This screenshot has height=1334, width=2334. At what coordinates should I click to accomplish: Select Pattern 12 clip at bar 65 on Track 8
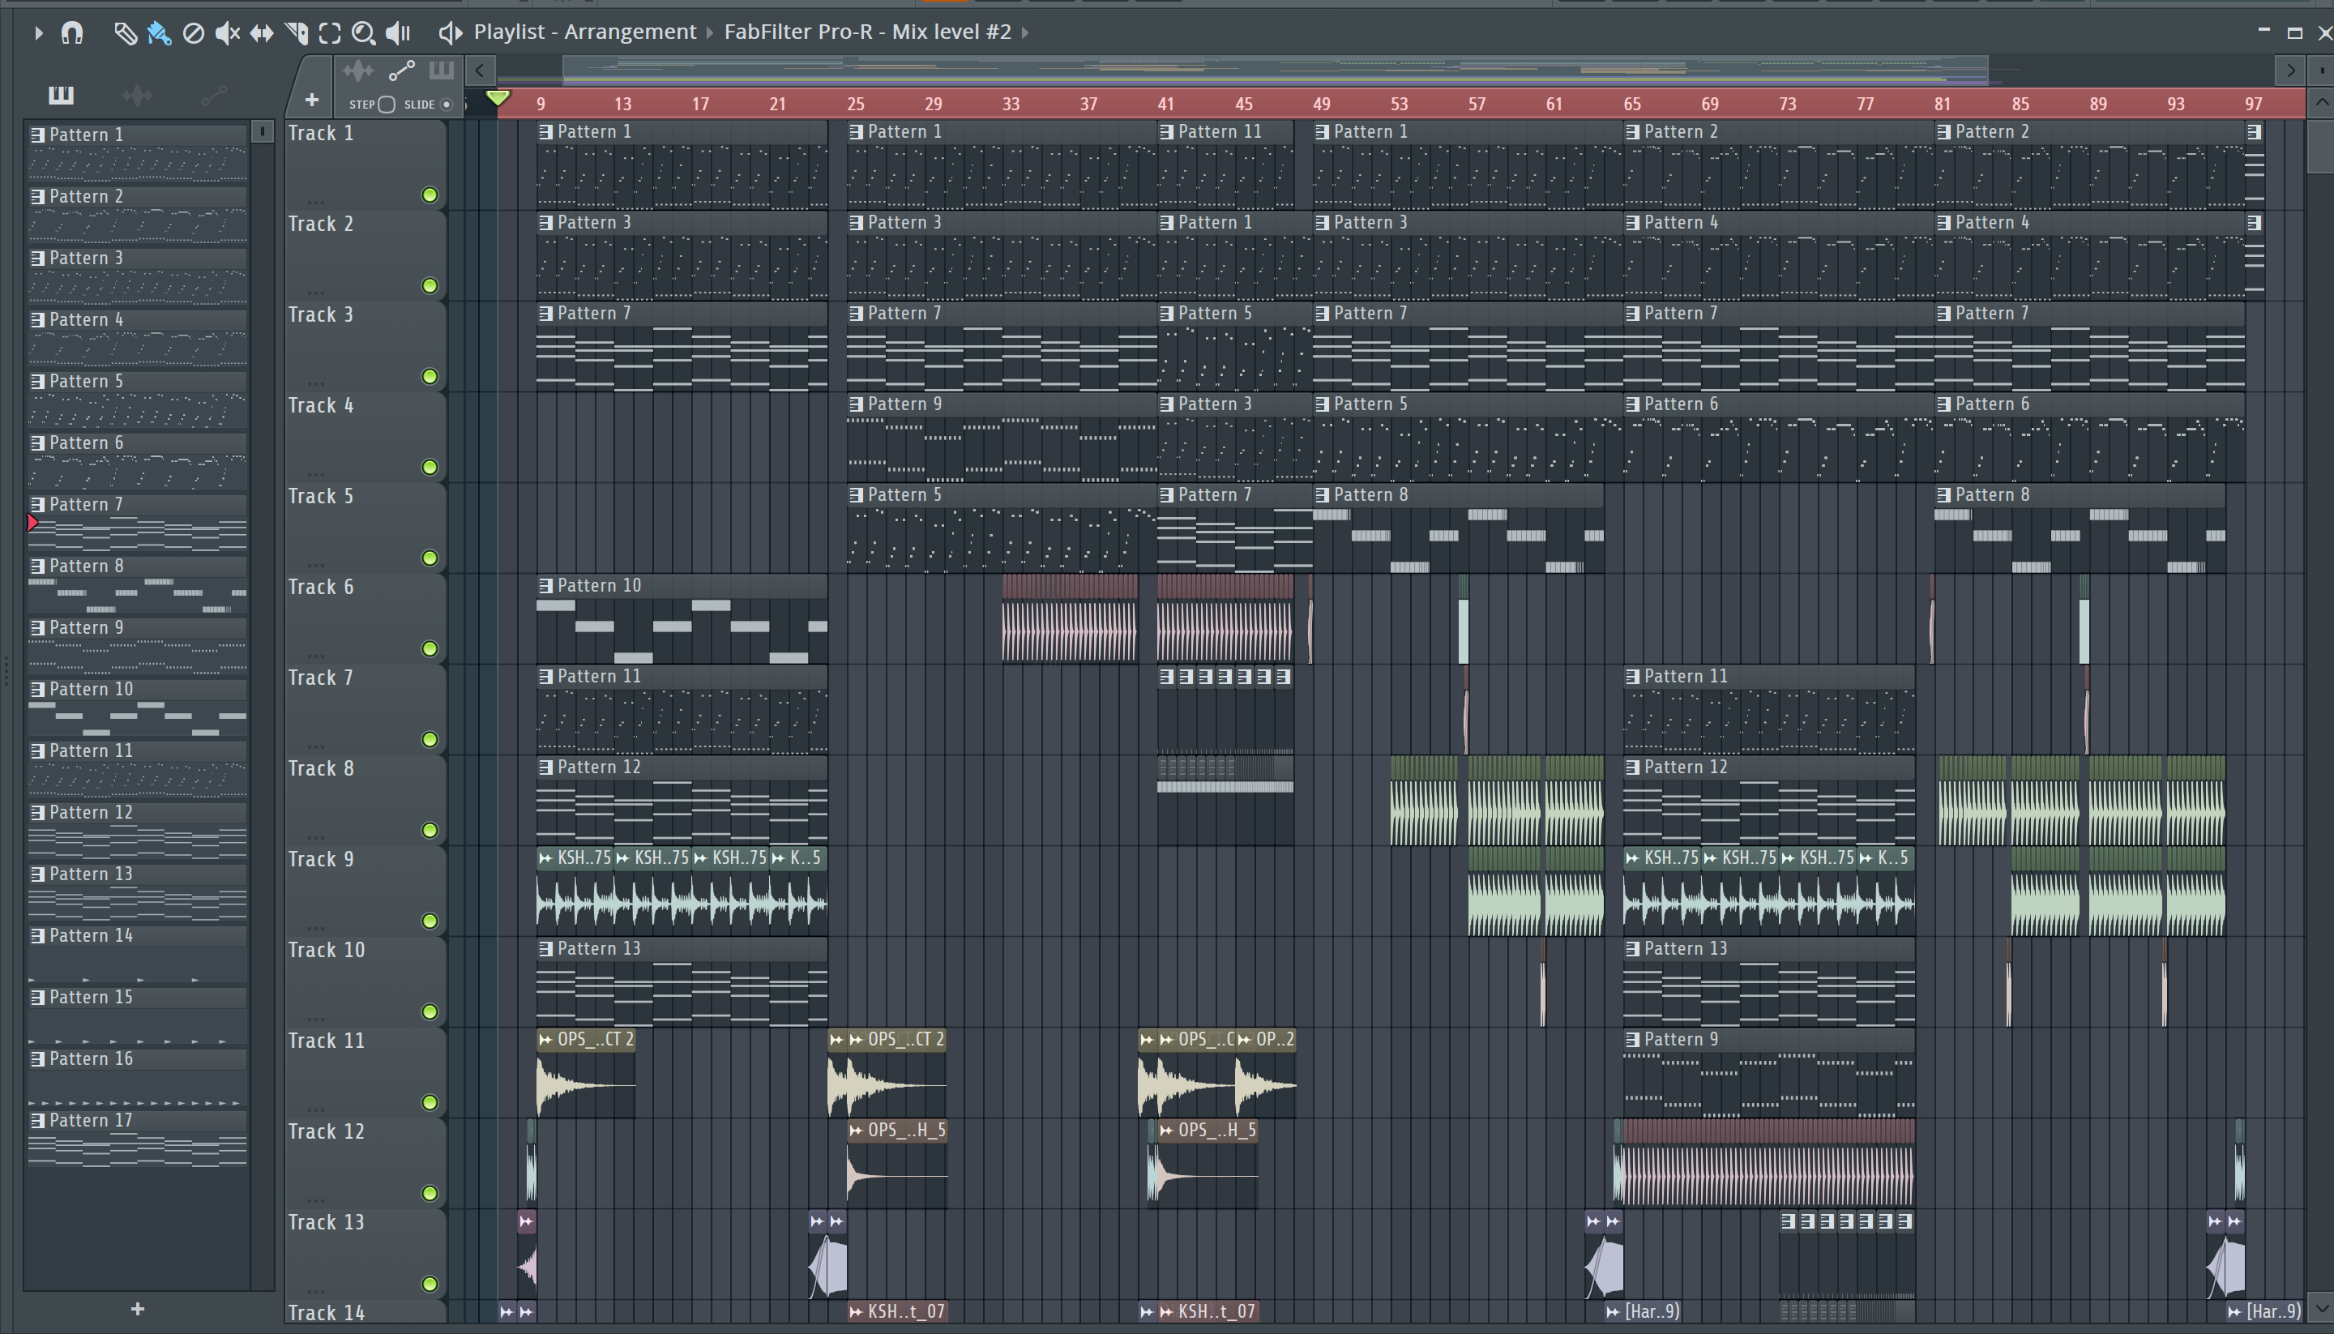click(x=1769, y=799)
